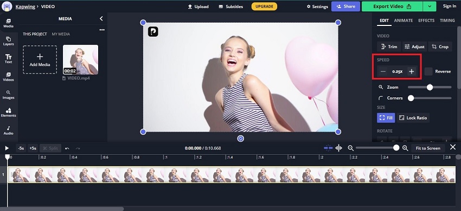This screenshot has height=211, width=461.
Task: Click the rotate handle below the video
Action: pyautogui.click(x=240, y=139)
